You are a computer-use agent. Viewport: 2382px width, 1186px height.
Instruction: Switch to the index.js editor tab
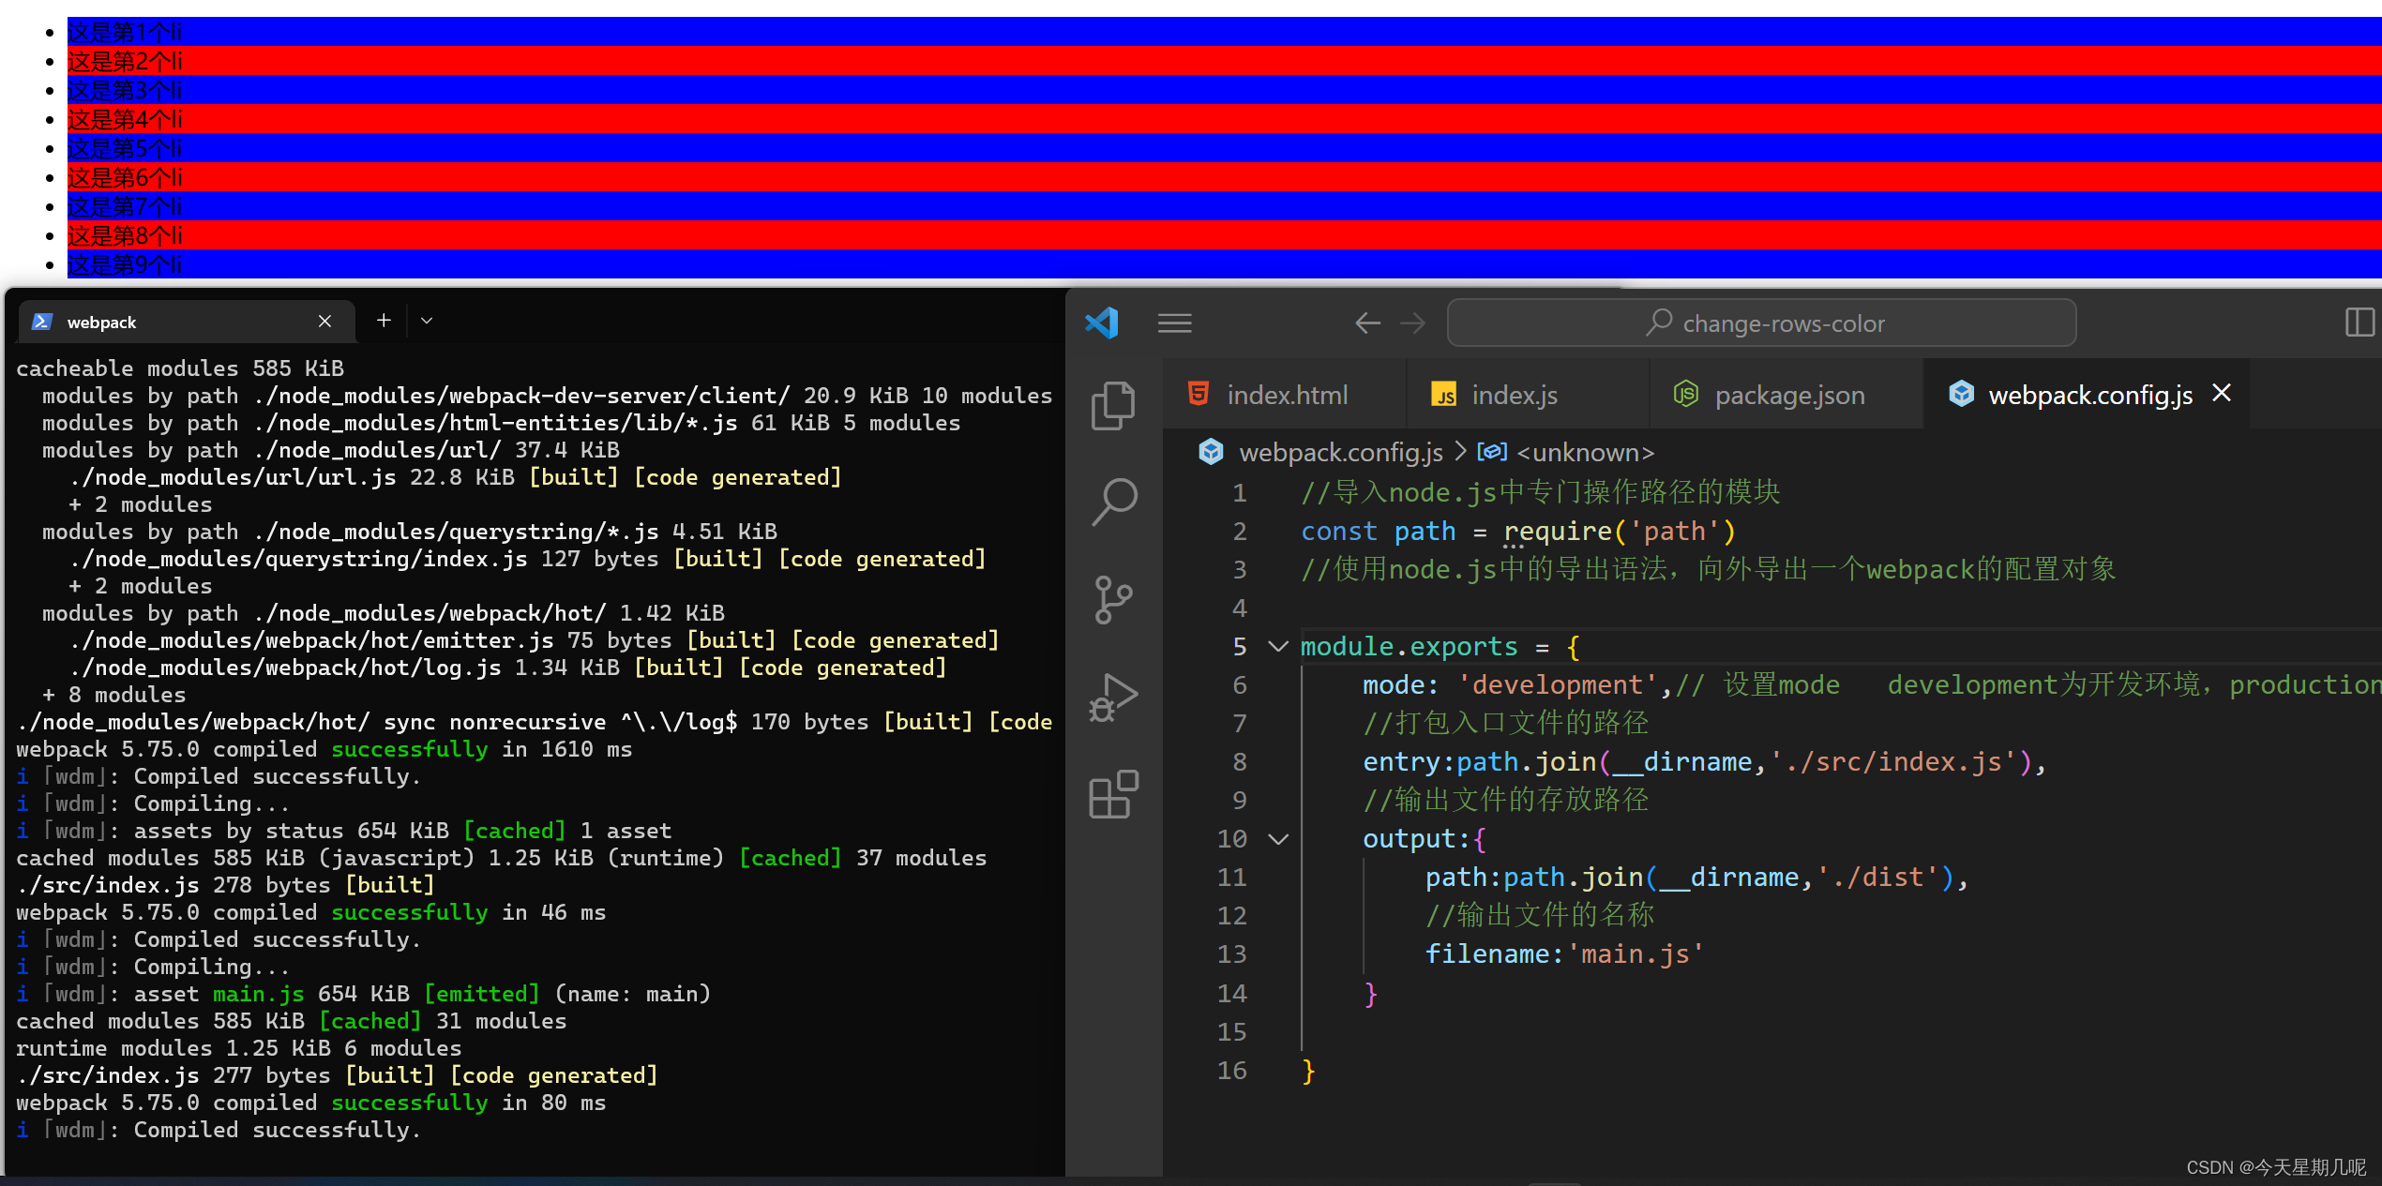pos(1513,395)
